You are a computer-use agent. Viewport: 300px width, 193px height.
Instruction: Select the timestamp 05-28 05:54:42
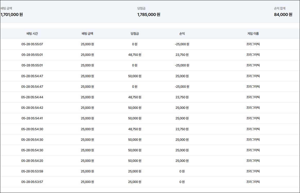pyautogui.click(x=32, y=108)
